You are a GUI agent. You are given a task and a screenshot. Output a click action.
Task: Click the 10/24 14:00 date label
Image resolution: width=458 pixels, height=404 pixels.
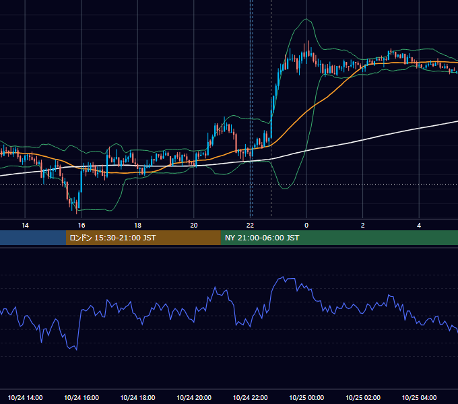(x=25, y=397)
